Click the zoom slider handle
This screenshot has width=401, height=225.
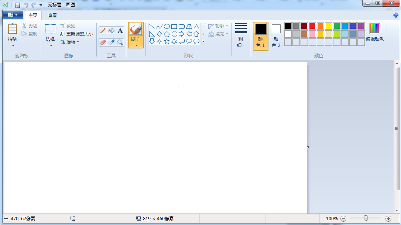(x=366, y=218)
